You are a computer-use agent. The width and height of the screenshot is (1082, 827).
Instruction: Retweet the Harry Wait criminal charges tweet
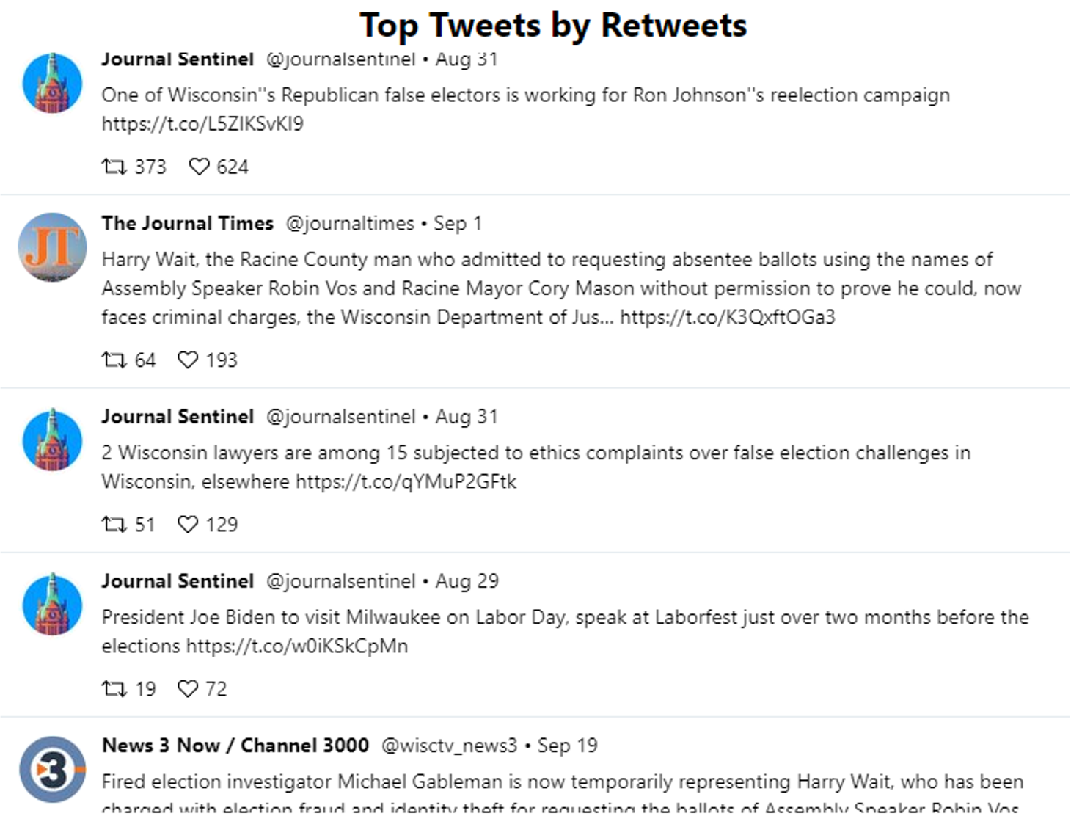tap(114, 360)
